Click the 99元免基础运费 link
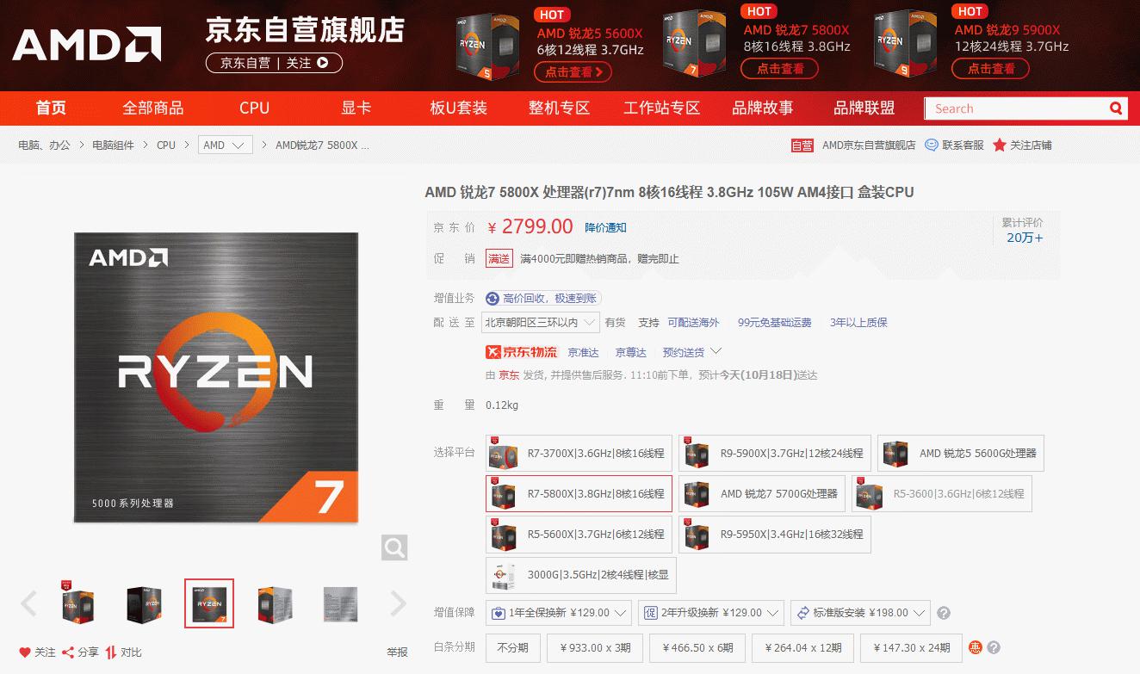 [775, 322]
